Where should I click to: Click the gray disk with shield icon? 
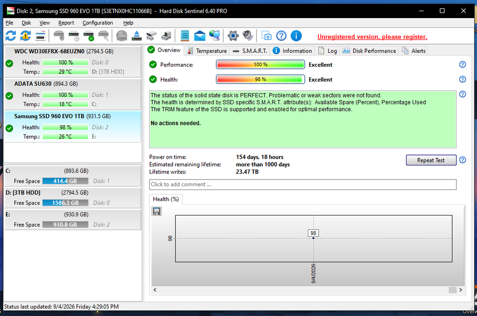pos(59,36)
